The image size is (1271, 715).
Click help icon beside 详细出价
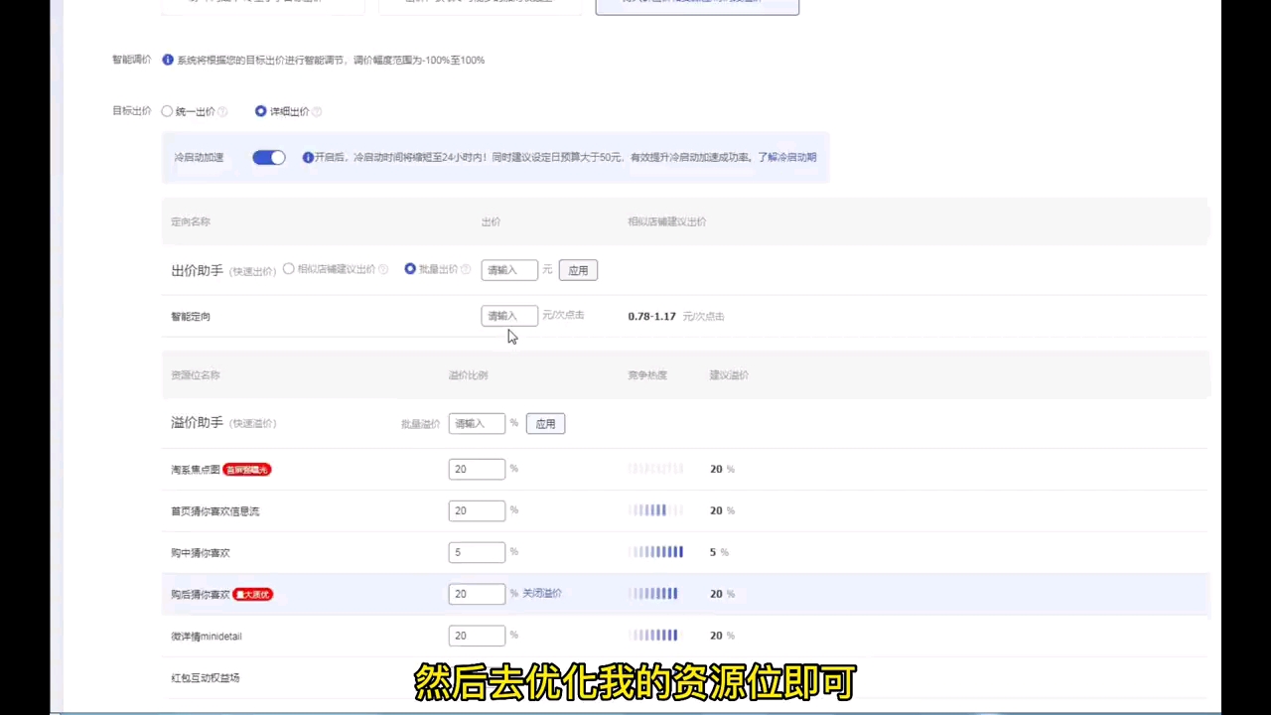tap(317, 112)
